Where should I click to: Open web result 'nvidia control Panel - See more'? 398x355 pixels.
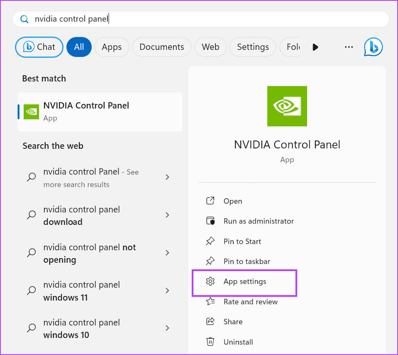click(x=100, y=178)
